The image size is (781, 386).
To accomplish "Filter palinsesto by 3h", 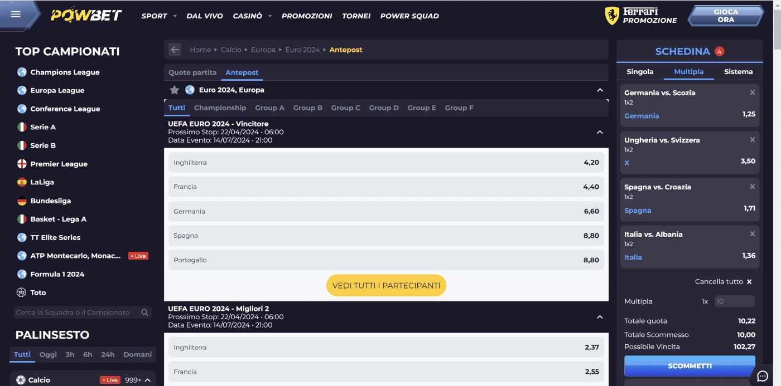I will pyautogui.click(x=70, y=354).
